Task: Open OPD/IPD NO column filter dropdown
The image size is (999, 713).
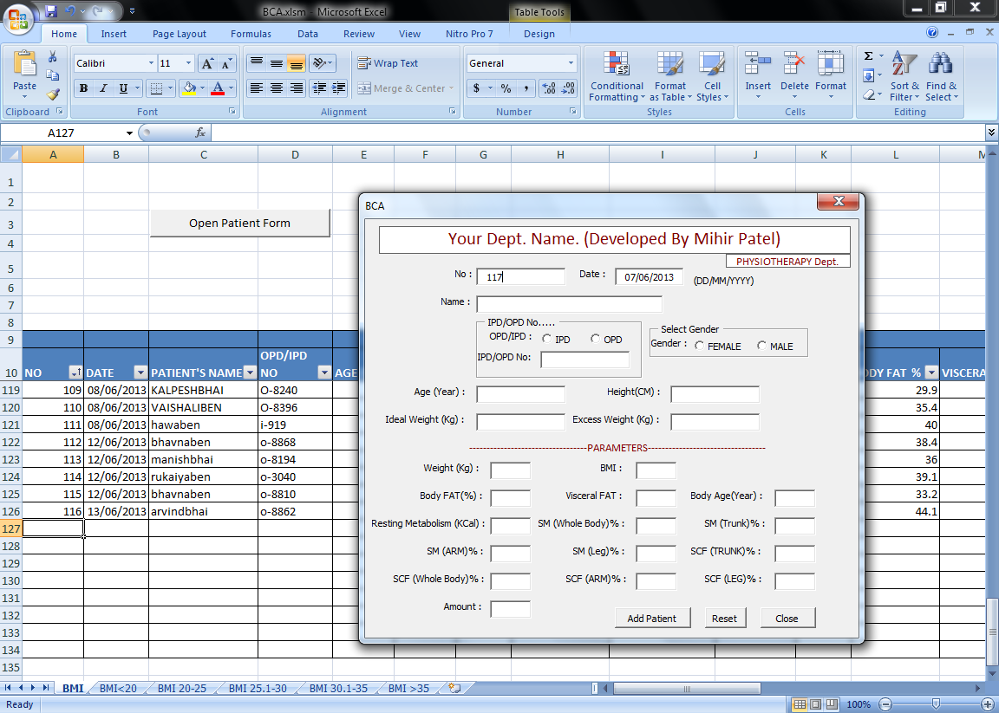Action: tap(324, 373)
